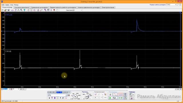This screenshot has width=183, height=103.
Task: Switch to the Осциллограф tab
Action: point(7,7)
